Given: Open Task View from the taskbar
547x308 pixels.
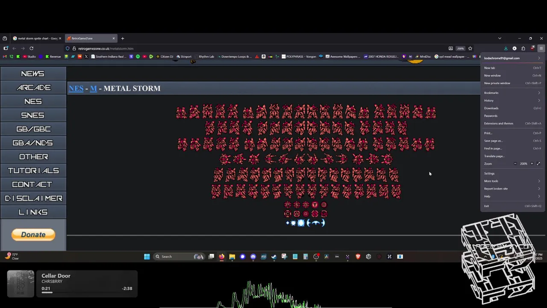Looking at the screenshot, I should pos(211,257).
